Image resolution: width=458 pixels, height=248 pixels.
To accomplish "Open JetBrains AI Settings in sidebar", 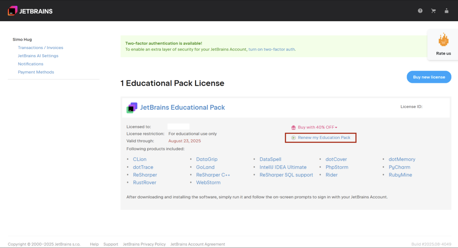I will [x=38, y=56].
